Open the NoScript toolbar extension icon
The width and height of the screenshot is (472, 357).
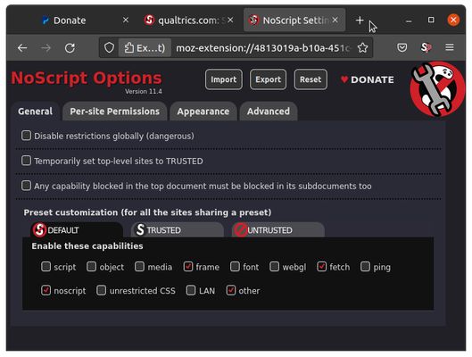tap(426, 47)
